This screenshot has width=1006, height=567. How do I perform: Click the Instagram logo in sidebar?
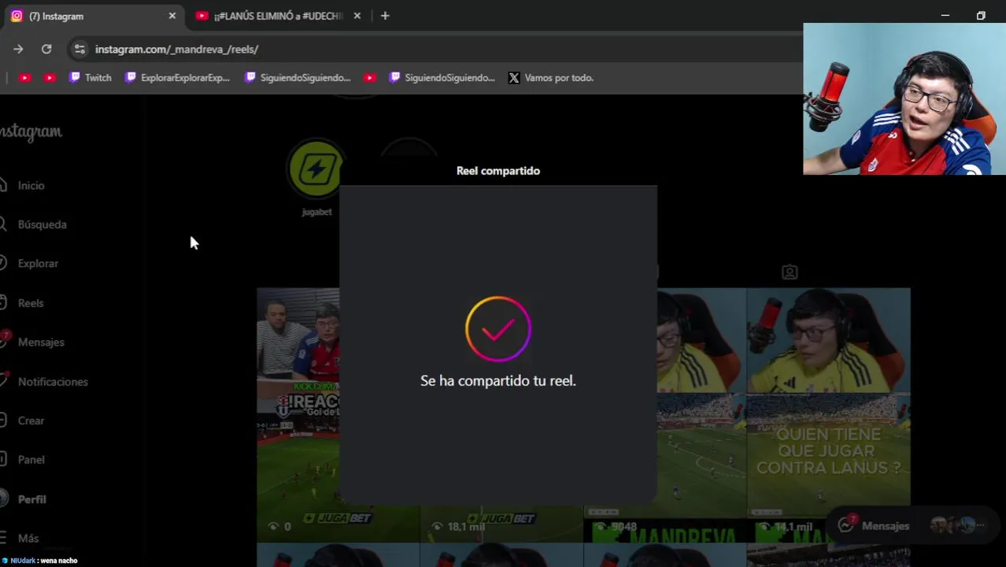pos(31,132)
